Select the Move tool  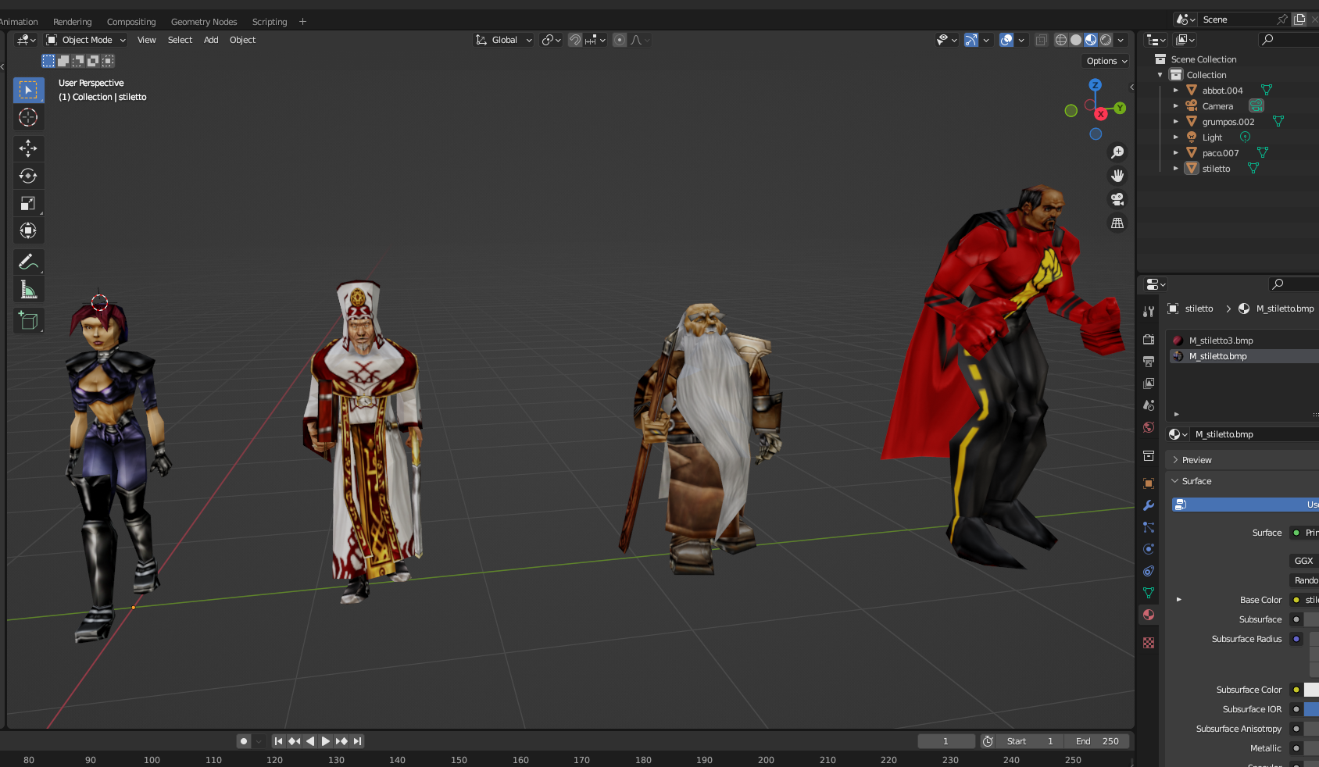click(28, 148)
